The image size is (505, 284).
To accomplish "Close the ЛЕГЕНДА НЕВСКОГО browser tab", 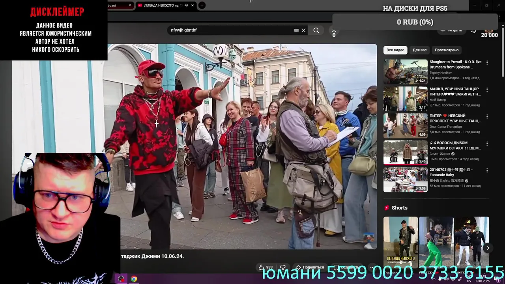I will point(193,5).
